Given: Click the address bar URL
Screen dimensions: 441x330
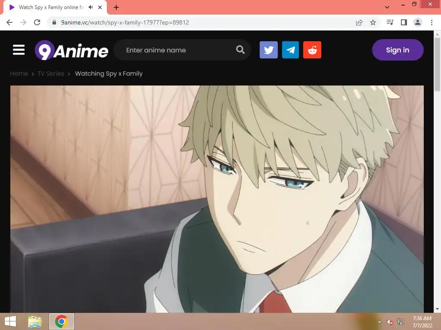Looking at the screenshot, I should [125, 22].
